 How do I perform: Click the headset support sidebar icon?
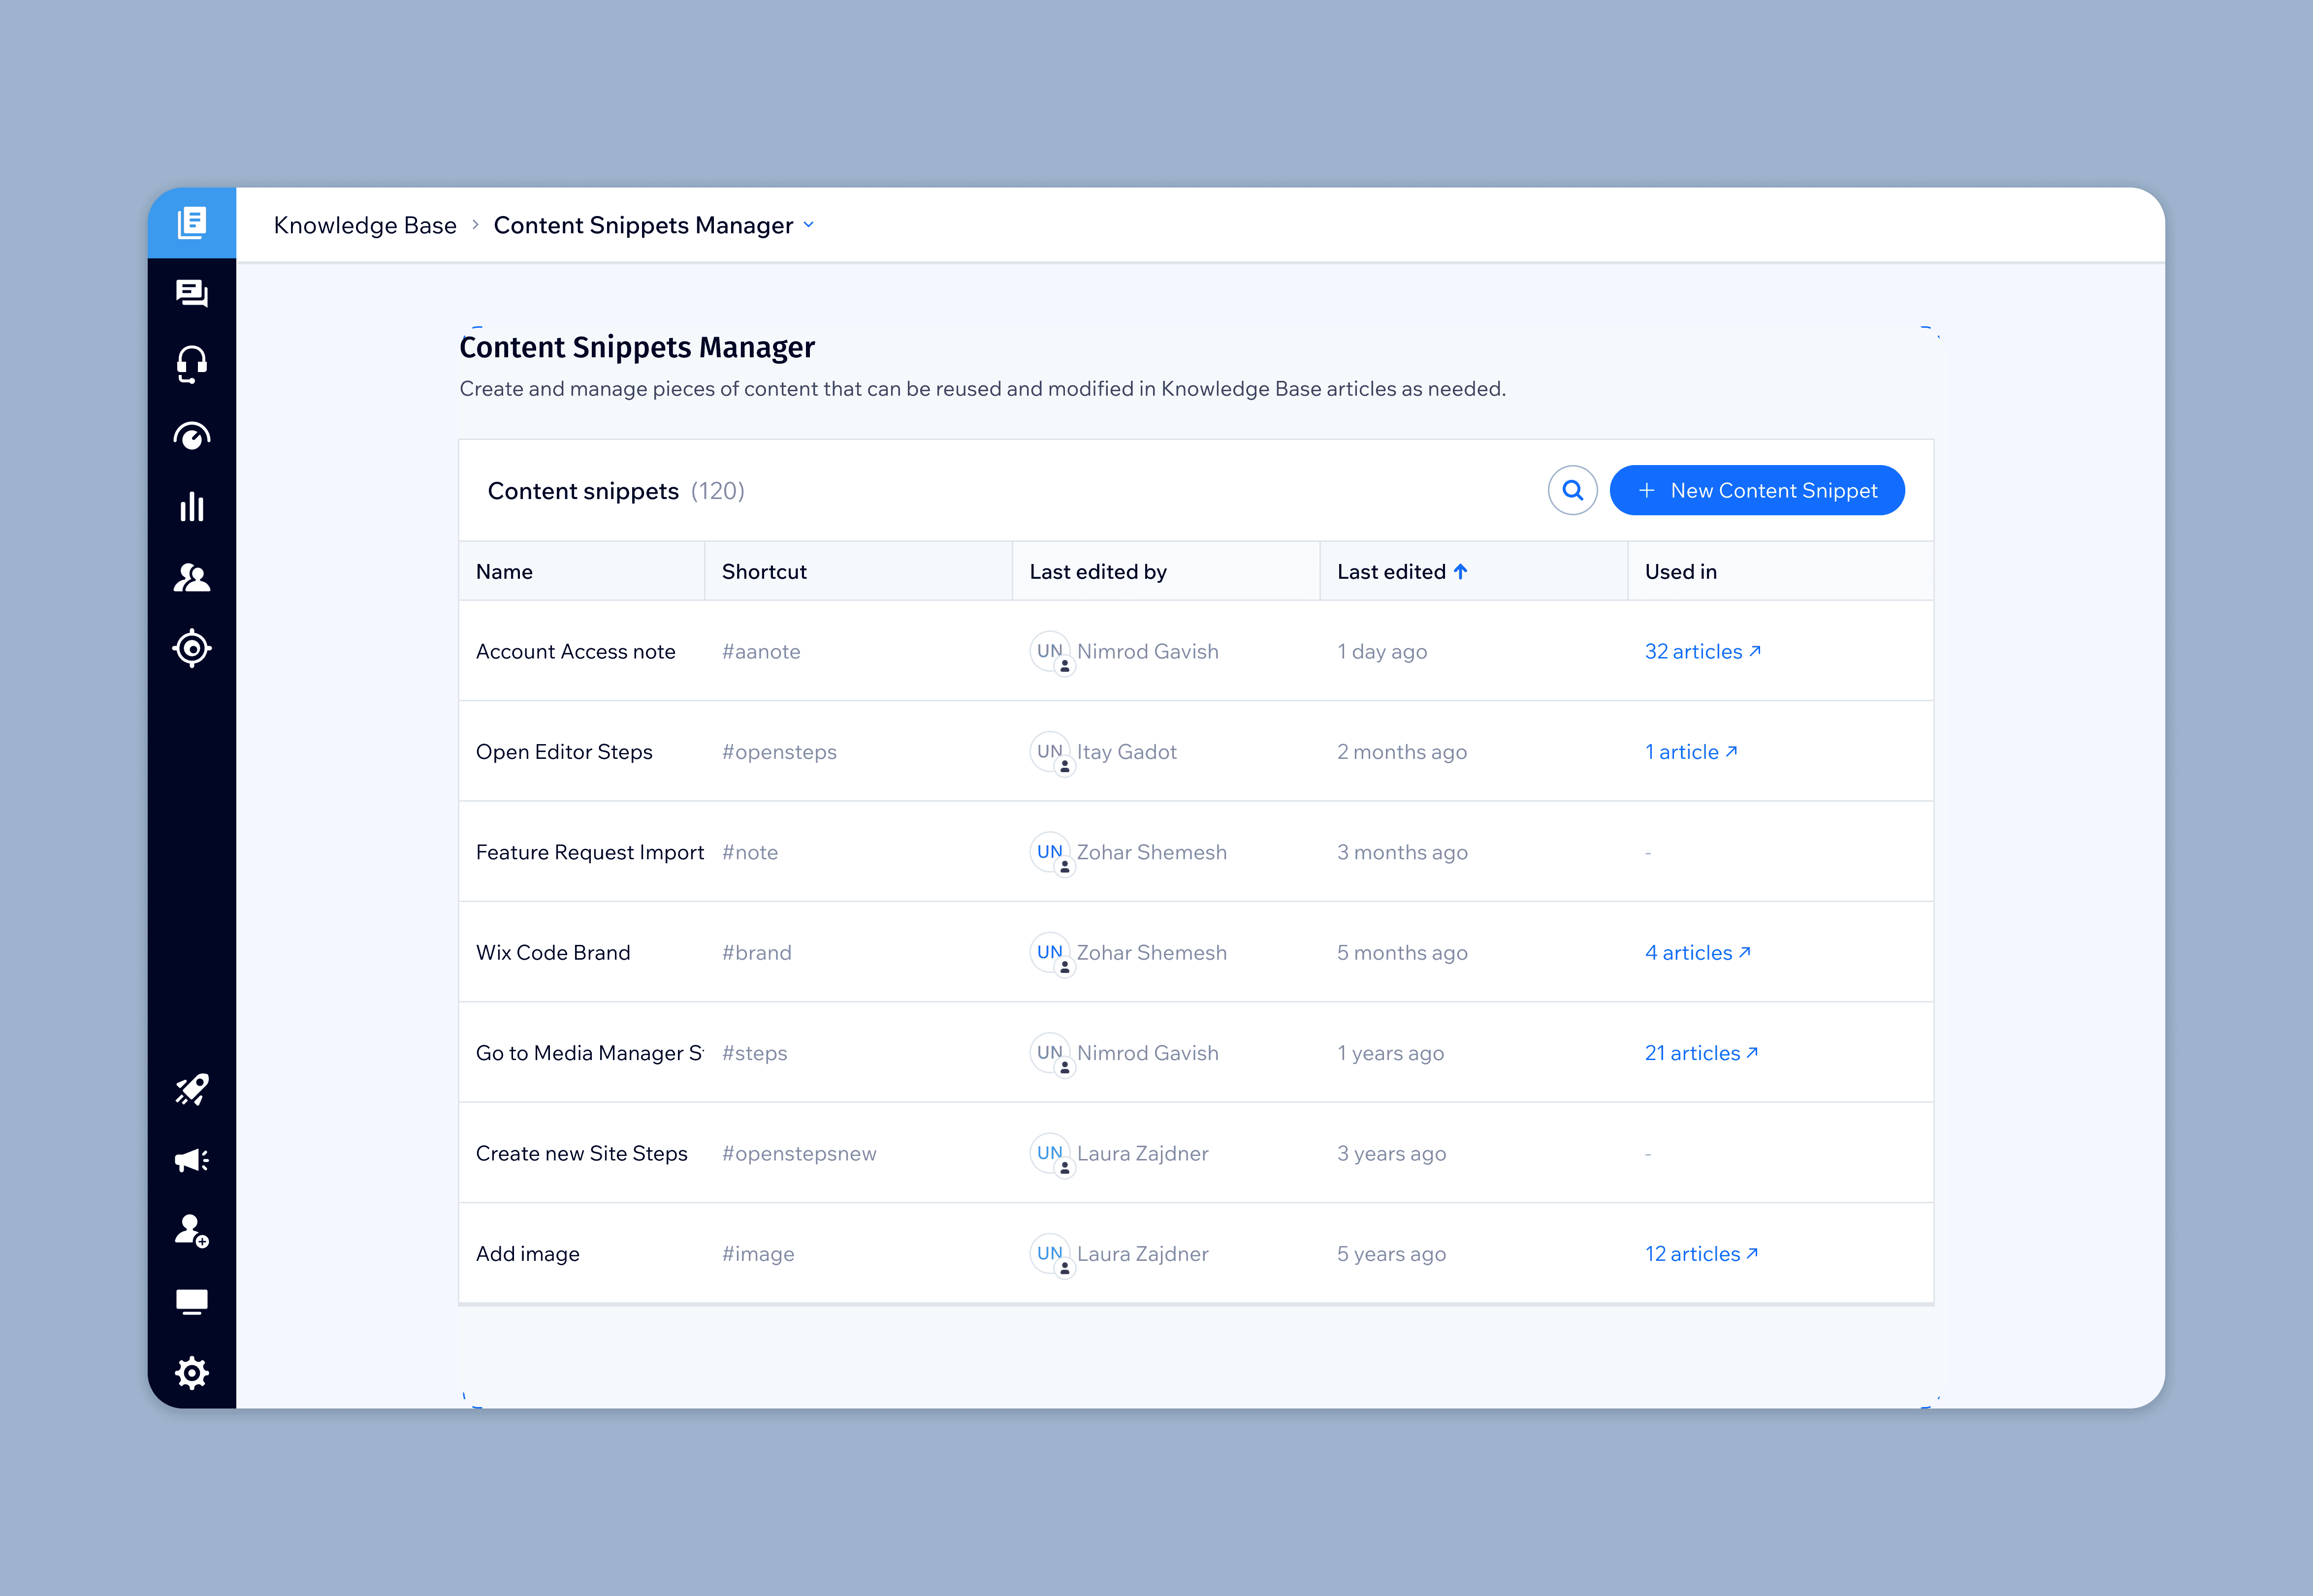pyautogui.click(x=191, y=364)
